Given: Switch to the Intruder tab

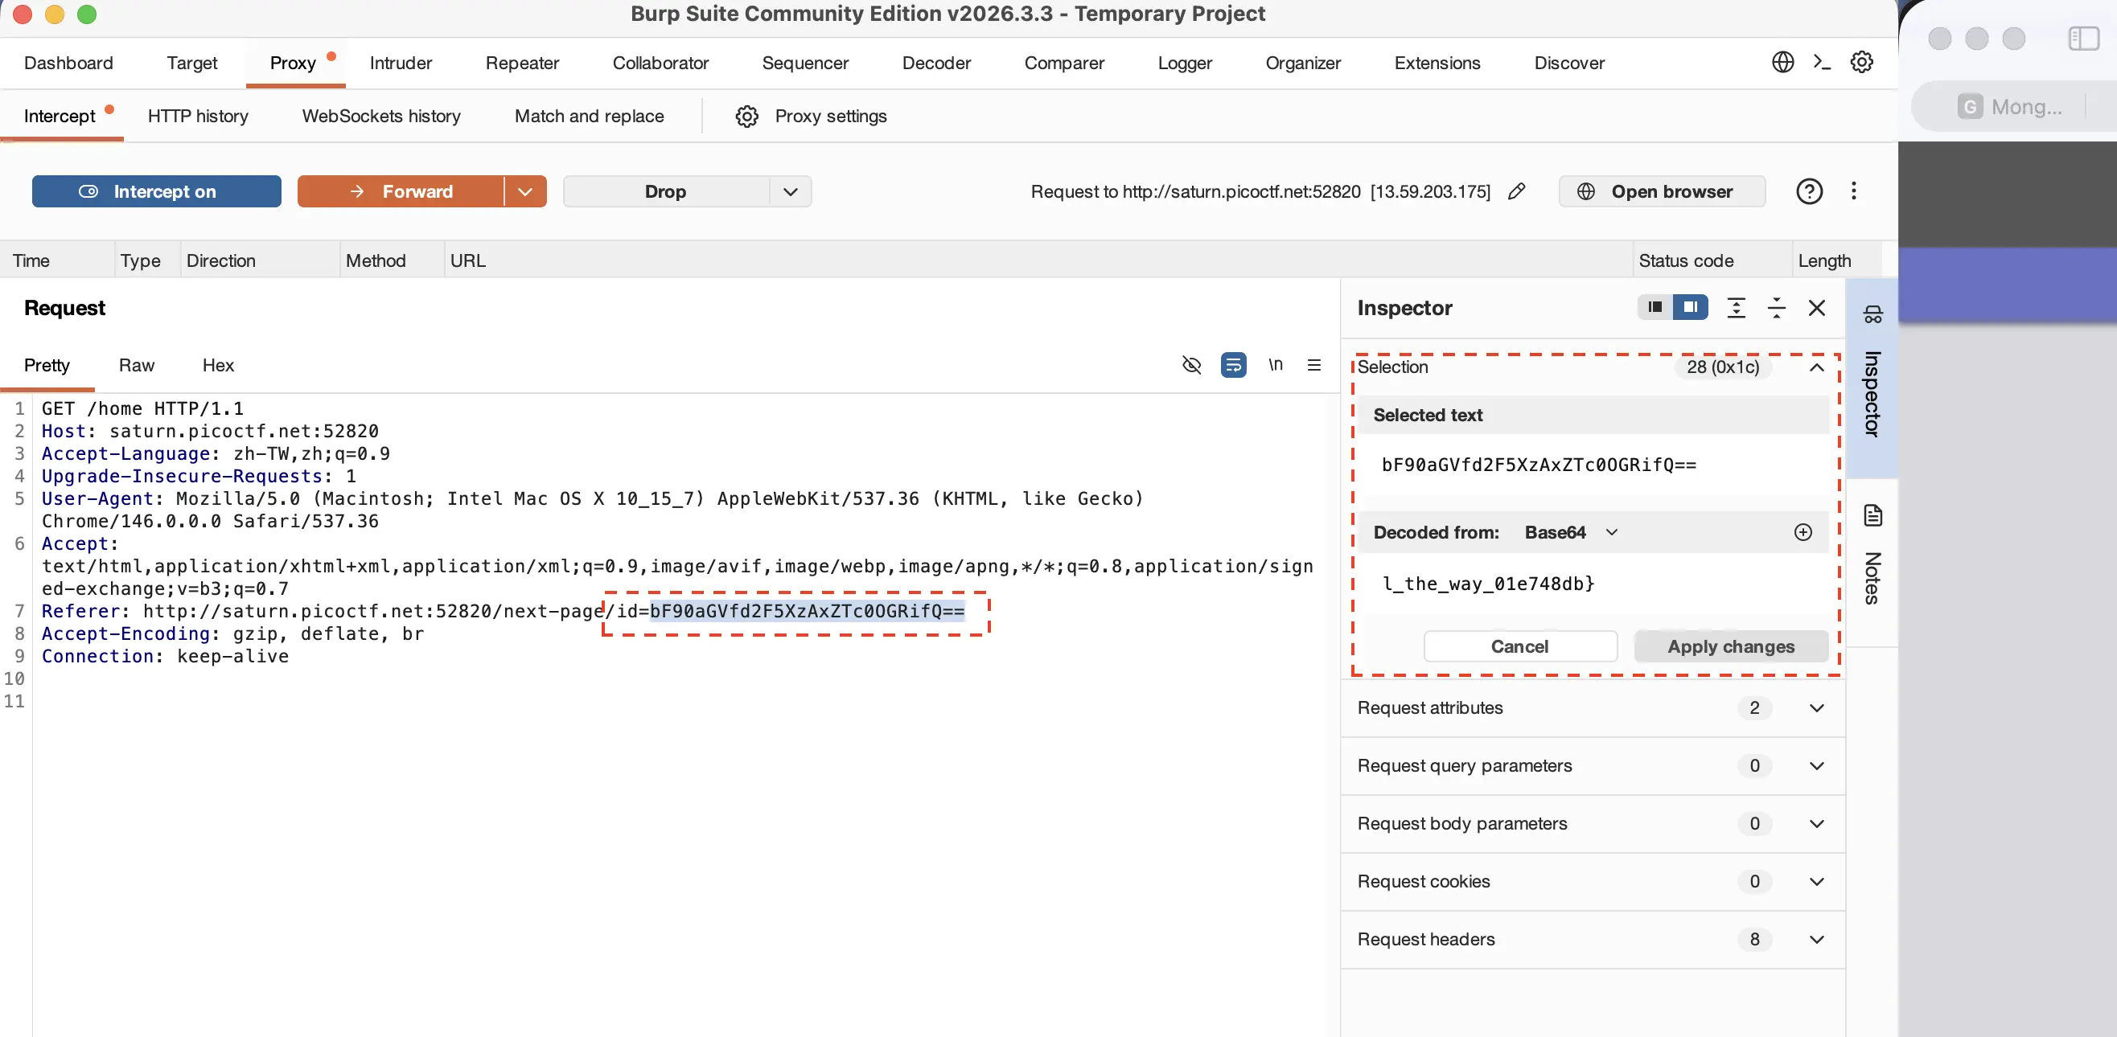Looking at the screenshot, I should click(401, 64).
